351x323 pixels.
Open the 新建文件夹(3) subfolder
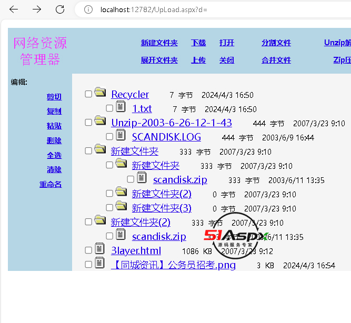162,208
